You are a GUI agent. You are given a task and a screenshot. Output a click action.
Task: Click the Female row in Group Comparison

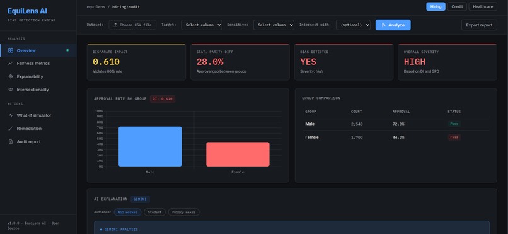(x=396, y=137)
